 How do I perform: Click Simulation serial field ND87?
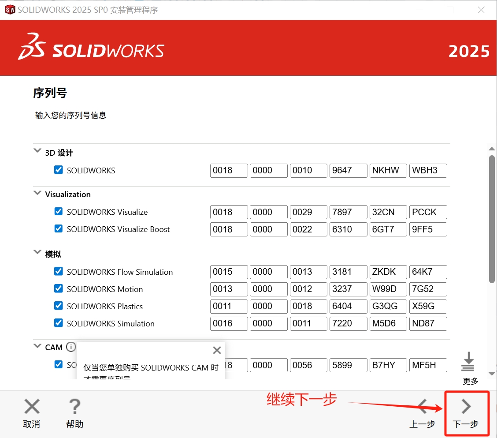tap(428, 324)
